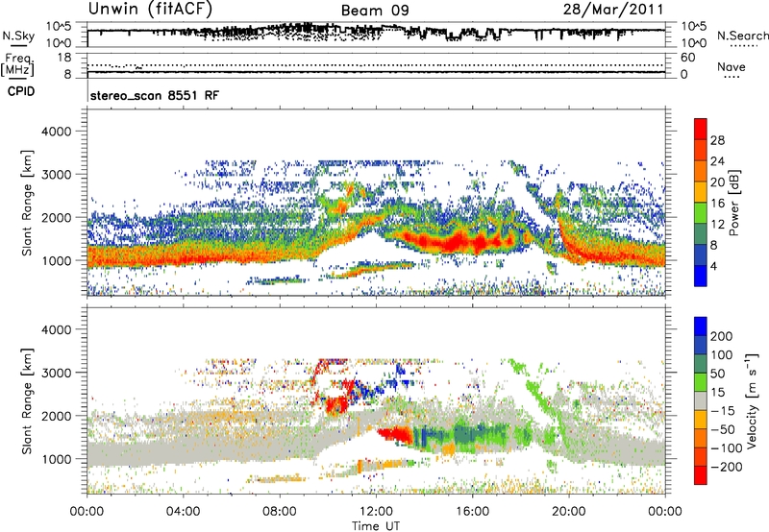Click the 'Freq. [MHz]' axis label
The image size is (769, 532).
[x=17, y=65]
